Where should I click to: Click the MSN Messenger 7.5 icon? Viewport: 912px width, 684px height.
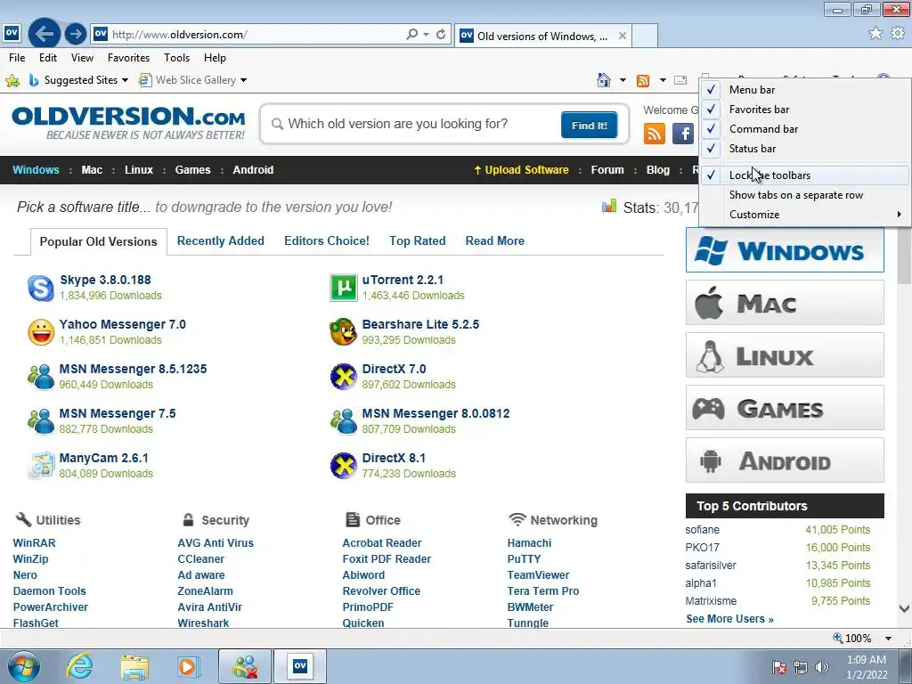point(41,421)
